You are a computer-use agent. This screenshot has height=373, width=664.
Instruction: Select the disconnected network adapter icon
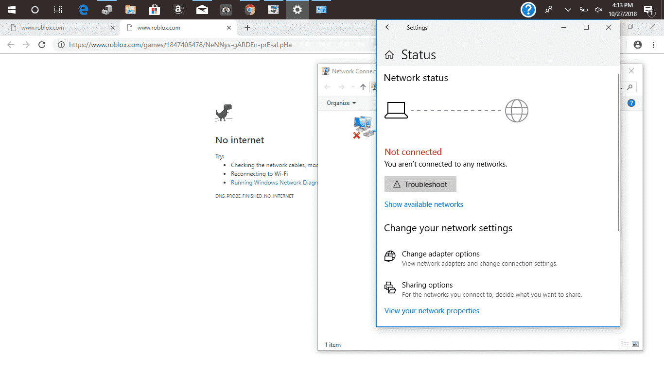tap(364, 127)
